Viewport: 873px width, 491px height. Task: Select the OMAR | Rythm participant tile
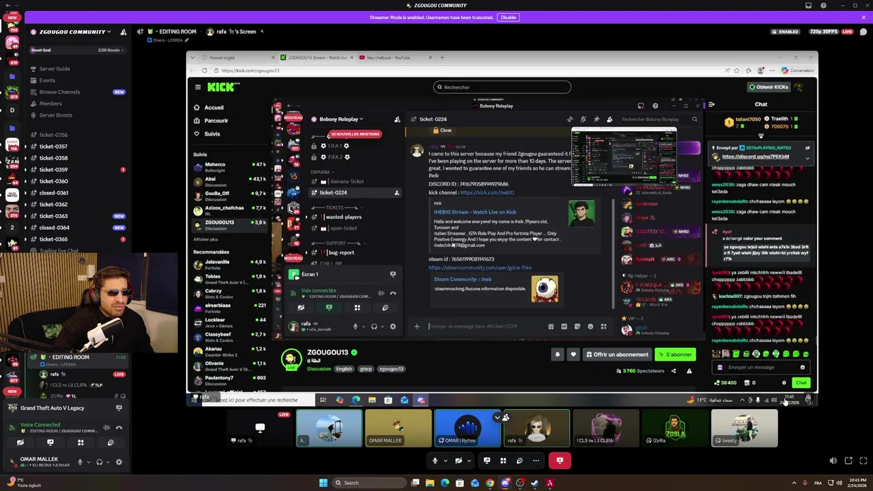[x=468, y=428]
